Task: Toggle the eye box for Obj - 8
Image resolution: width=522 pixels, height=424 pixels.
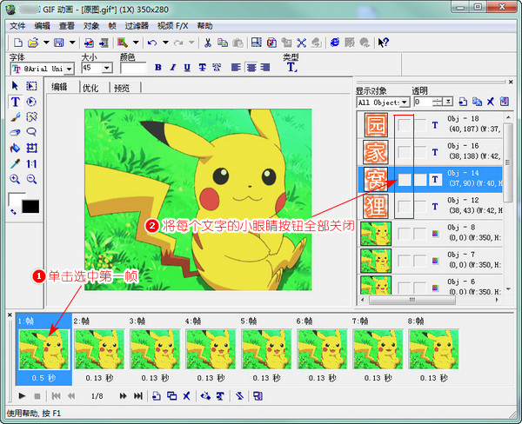Action: [405, 234]
